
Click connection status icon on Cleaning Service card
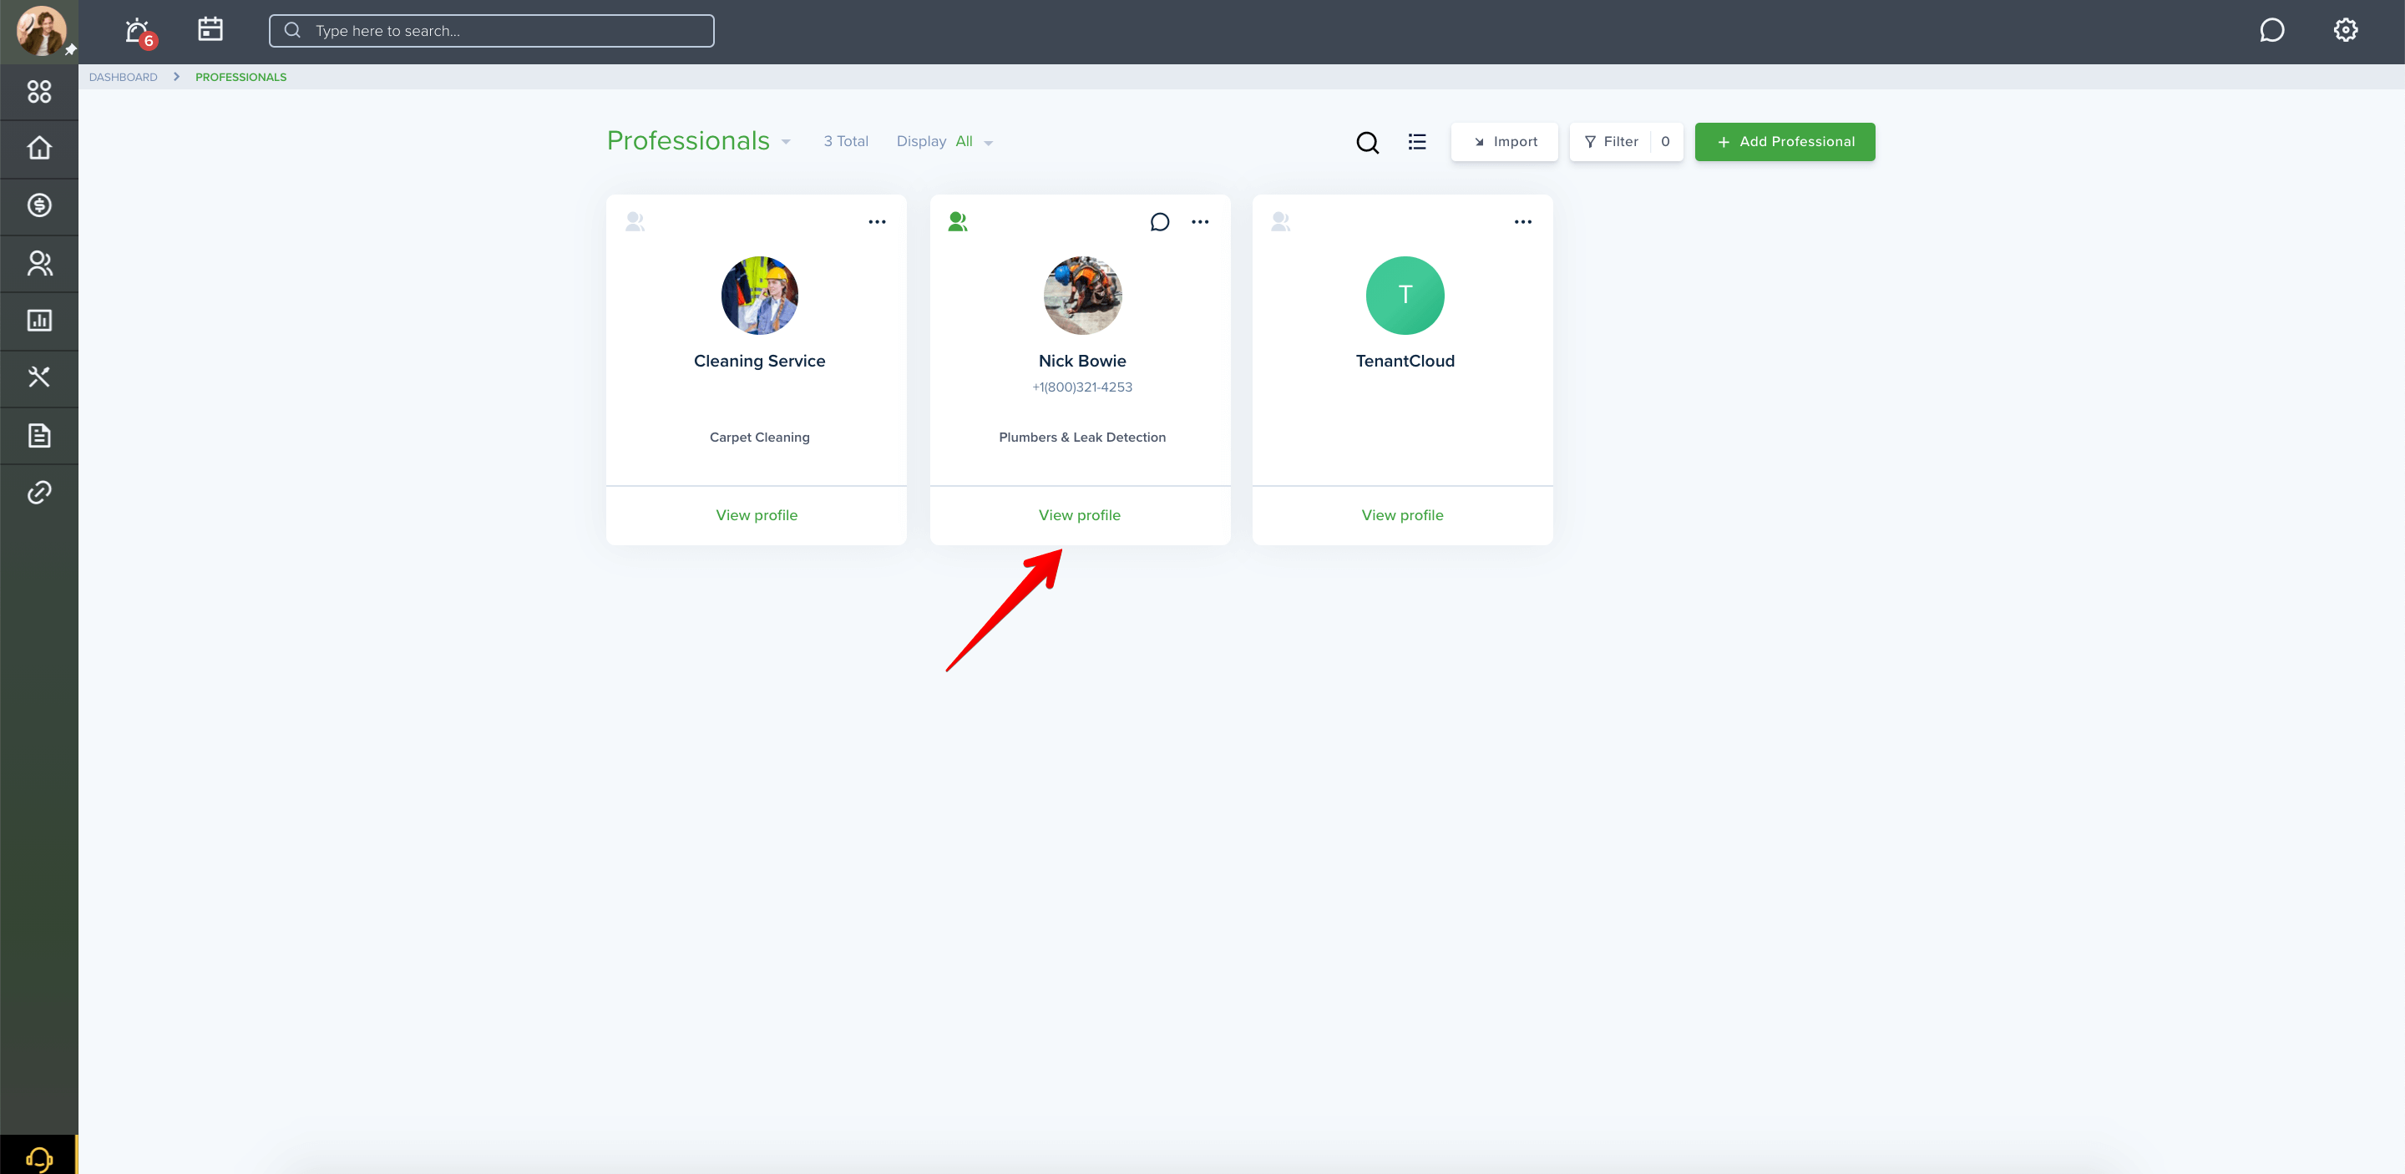click(x=635, y=221)
